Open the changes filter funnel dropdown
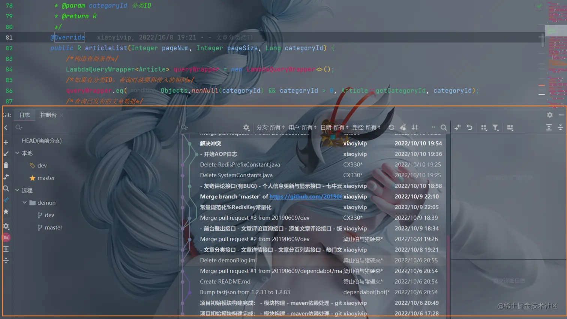The height and width of the screenshot is (319, 567). pyautogui.click(x=496, y=128)
